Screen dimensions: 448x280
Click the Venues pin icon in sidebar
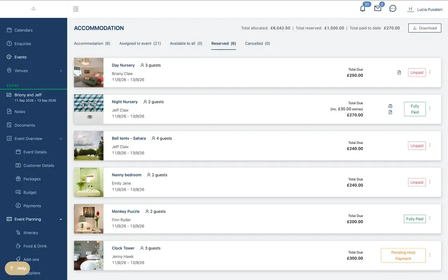pos(9,70)
